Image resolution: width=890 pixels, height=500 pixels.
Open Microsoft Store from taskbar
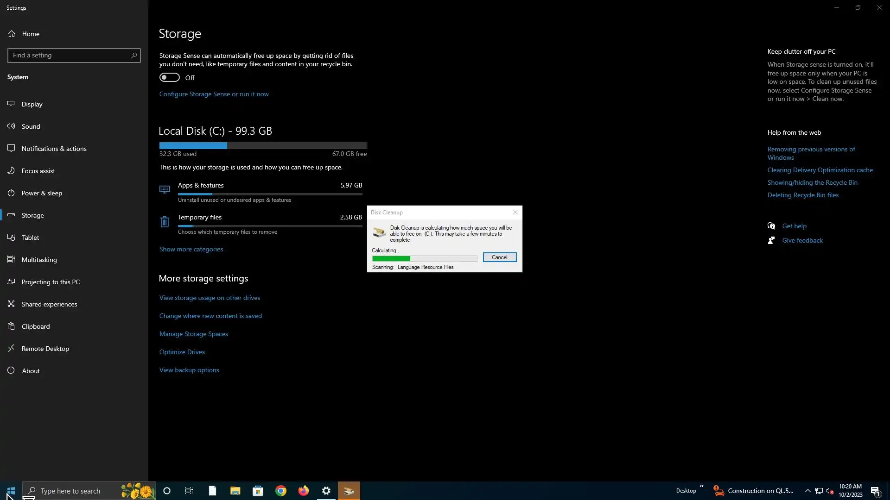point(258,491)
